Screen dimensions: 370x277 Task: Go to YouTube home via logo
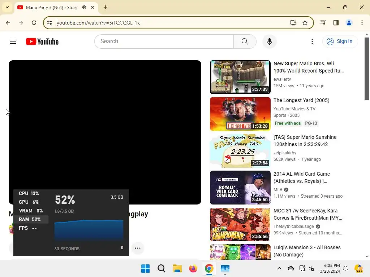point(42,41)
